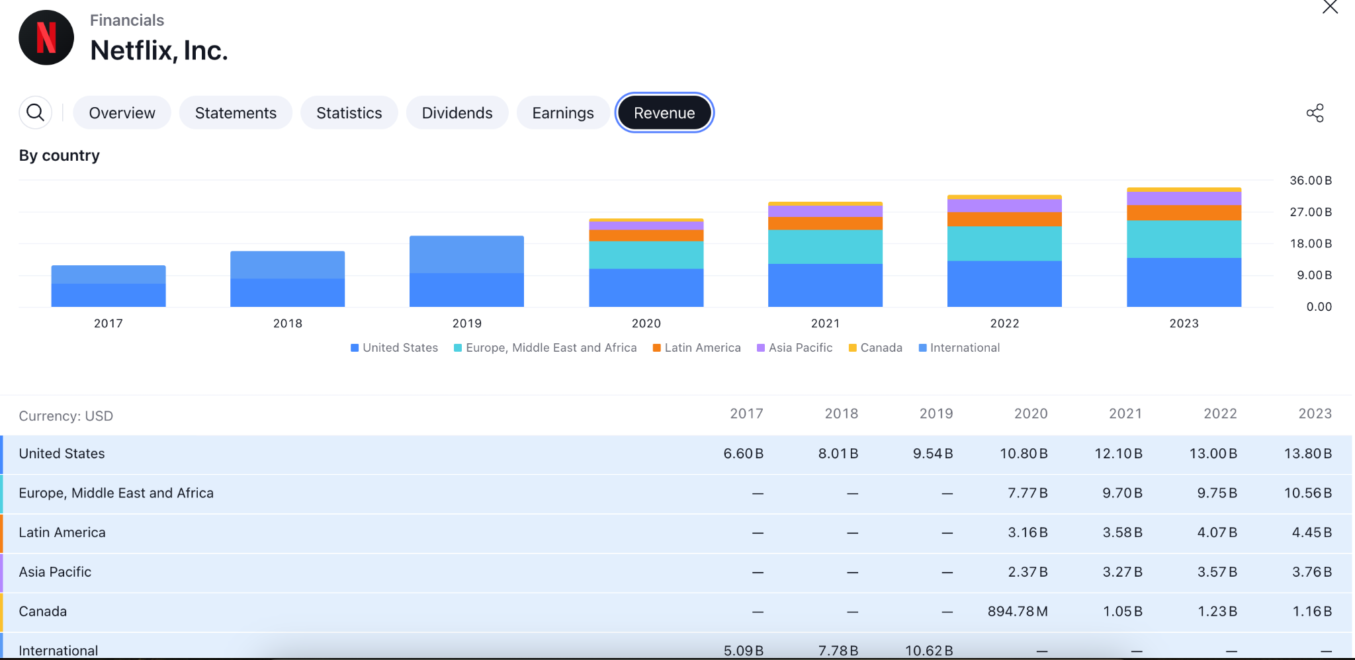Click 2023 Asia Pacific purple segment
This screenshot has width=1355, height=660.
click(x=1184, y=198)
